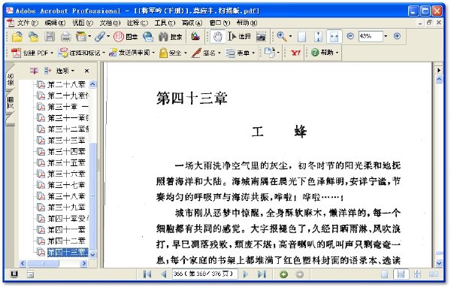This screenshot has height=288, width=451.
Task: Select the Zoom In magnifier tool
Action: (282, 36)
